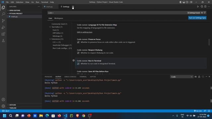Open gear menu for Run In Terminal setting

coord(74,60)
